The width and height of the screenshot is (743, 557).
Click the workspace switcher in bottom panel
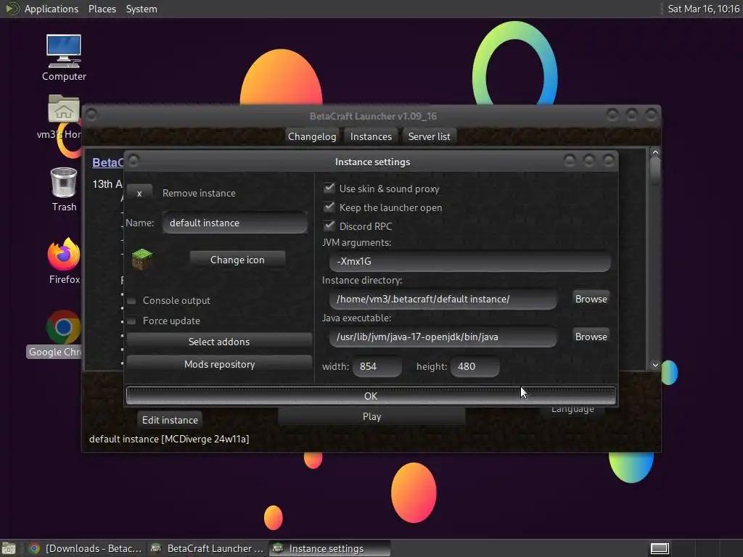(x=659, y=548)
